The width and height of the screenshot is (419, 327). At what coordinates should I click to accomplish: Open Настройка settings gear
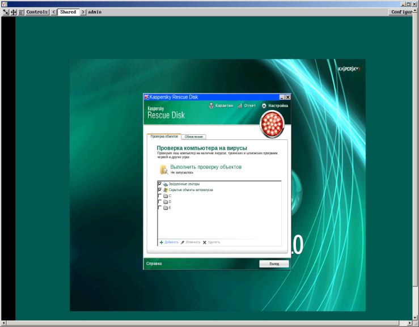(274, 106)
